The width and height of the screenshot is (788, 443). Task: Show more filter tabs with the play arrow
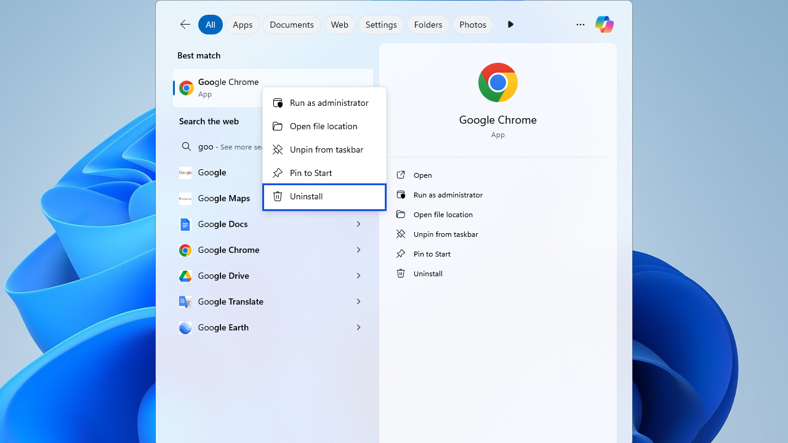coord(510,25)
